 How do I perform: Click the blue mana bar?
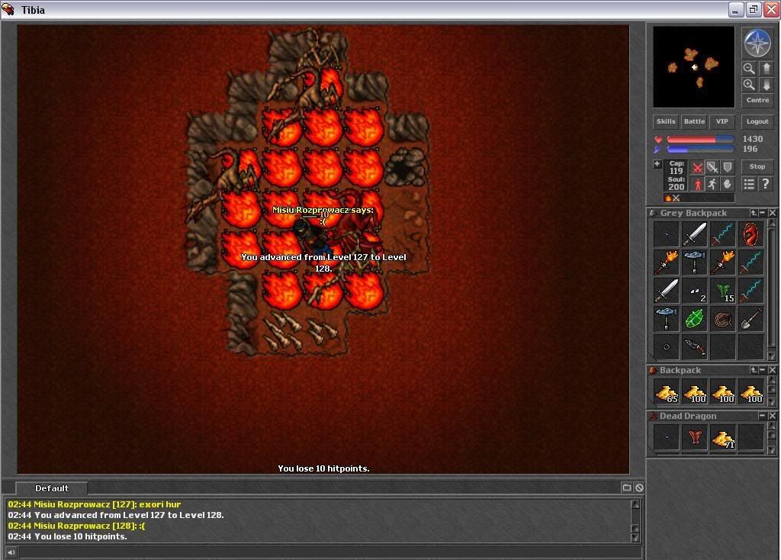(700, 149)
